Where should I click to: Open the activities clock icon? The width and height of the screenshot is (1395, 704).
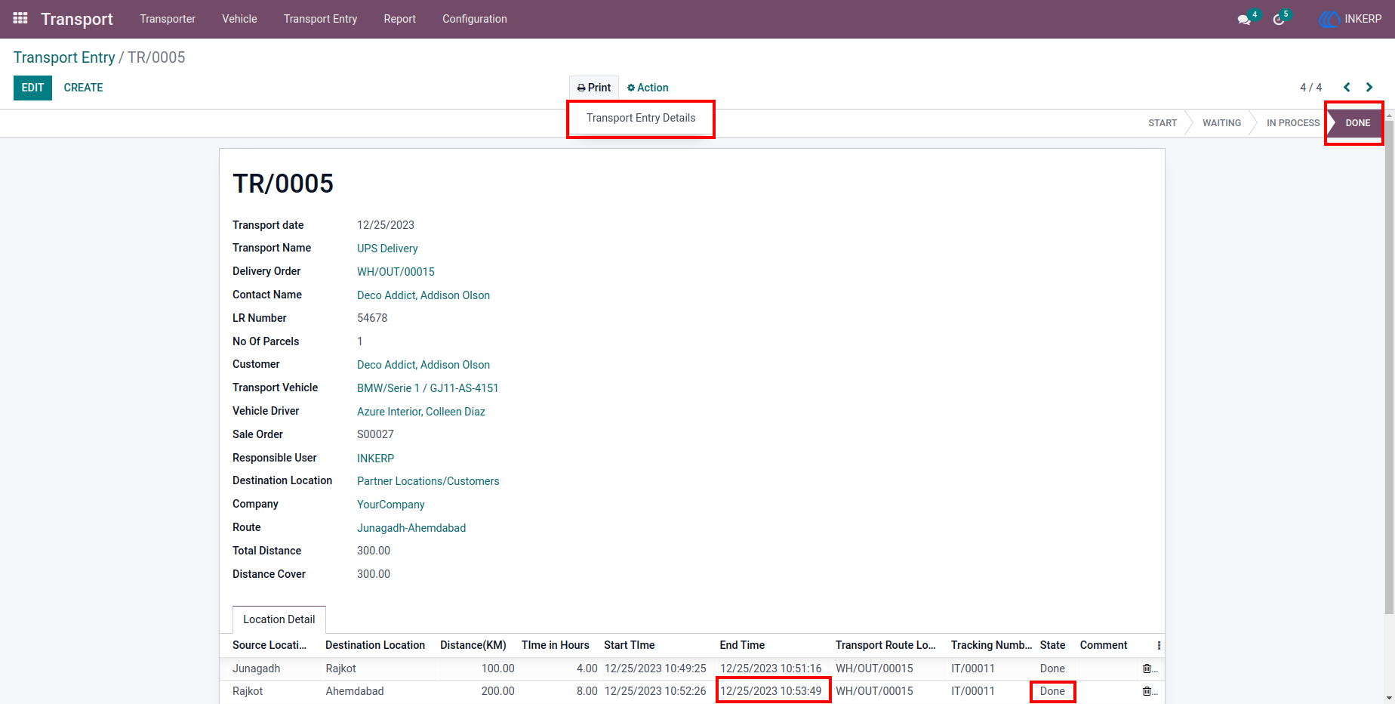coord(1279,19)
